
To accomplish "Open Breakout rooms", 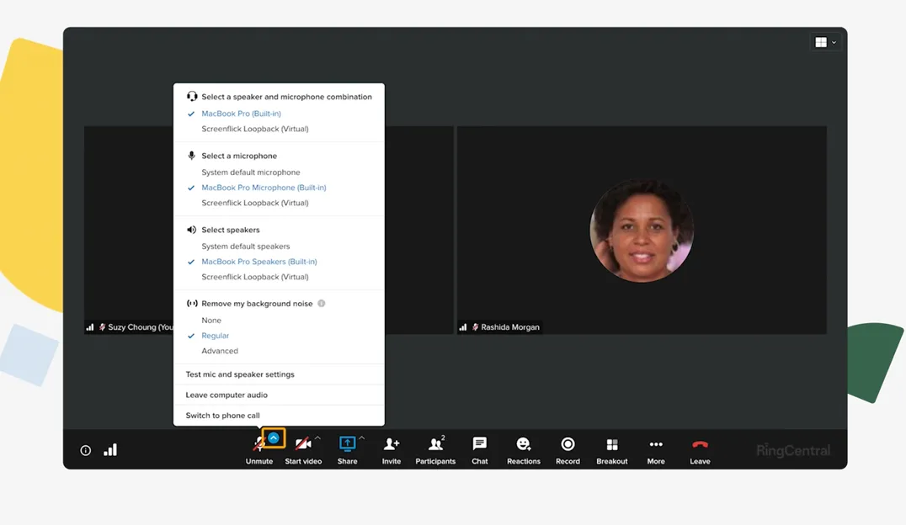I will coord(612,444).
